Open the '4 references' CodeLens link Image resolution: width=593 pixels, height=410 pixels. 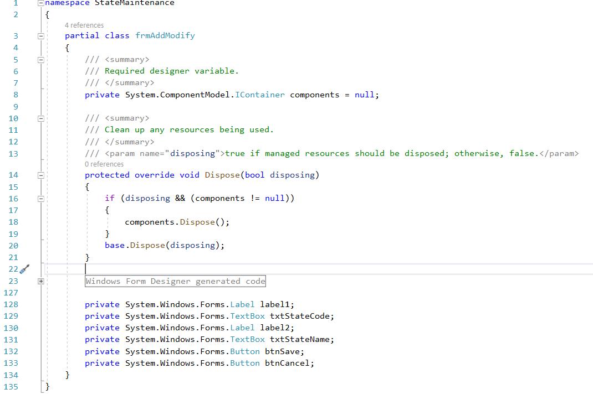[84, 25]
